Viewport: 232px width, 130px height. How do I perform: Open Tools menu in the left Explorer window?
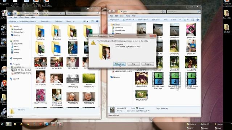click(27, 17)
